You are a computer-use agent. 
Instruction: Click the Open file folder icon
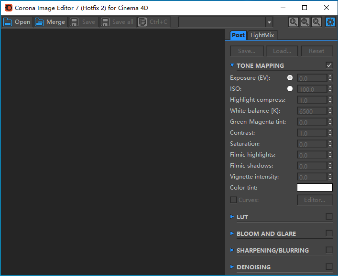(x=8, y=22)
